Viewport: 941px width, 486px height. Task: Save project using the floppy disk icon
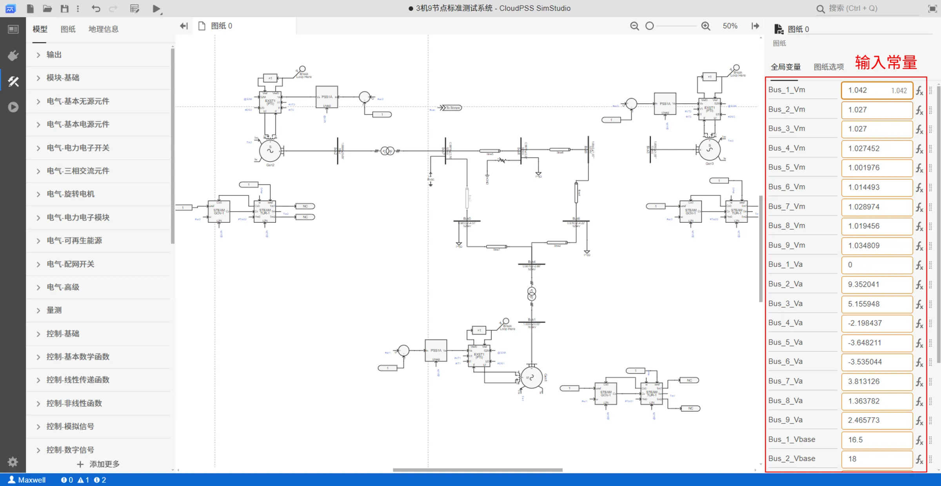click(x=65, y=8)
